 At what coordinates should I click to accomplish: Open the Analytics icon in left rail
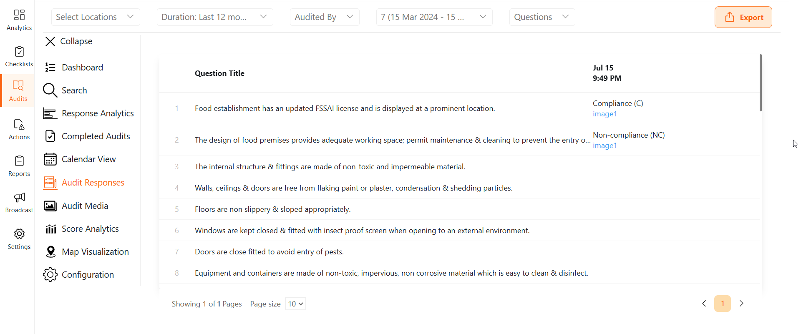(x=19, y=15)
